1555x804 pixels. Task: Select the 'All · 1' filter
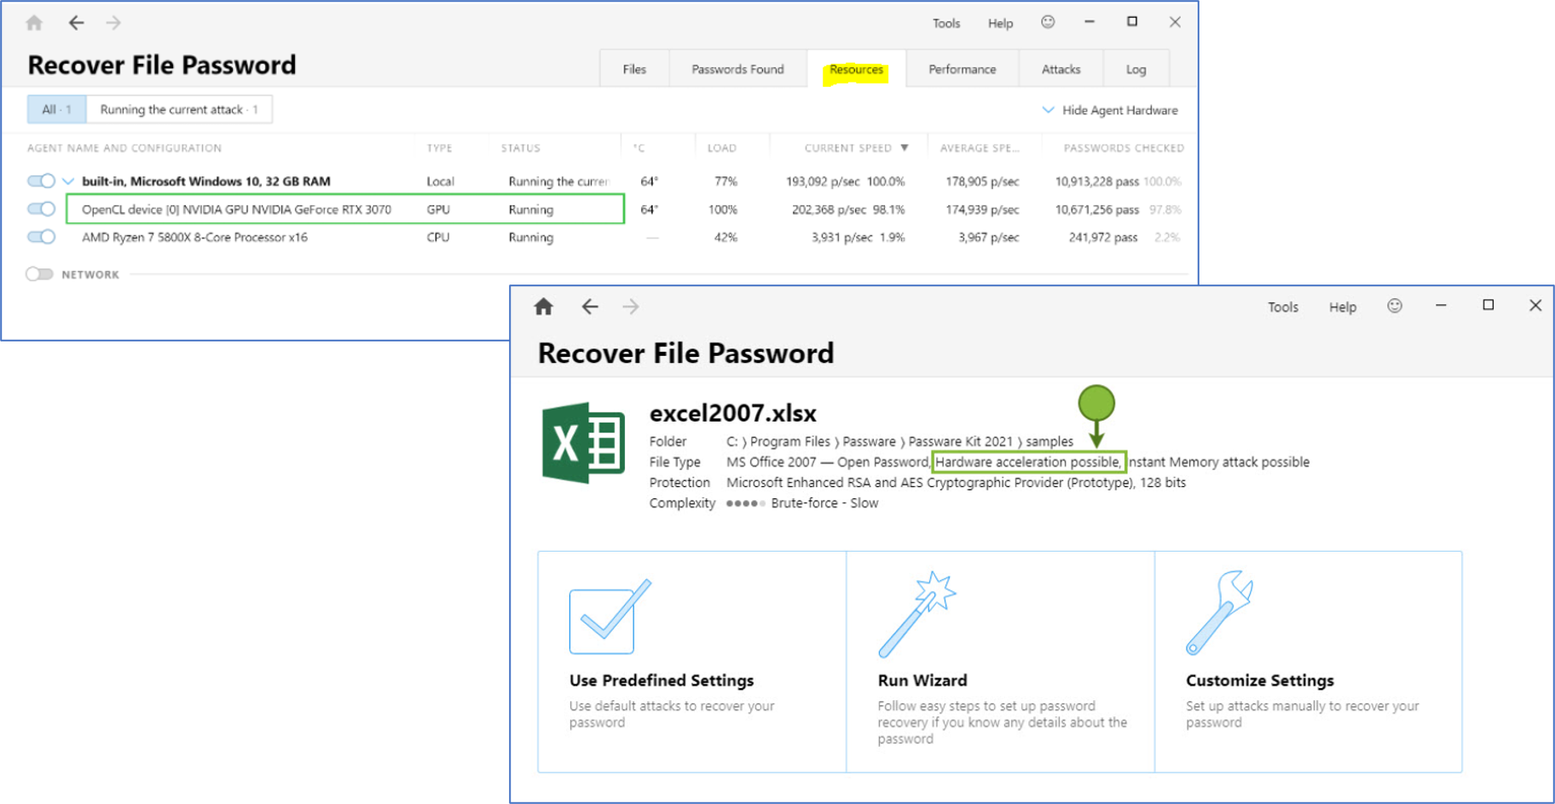pos(56,109)
